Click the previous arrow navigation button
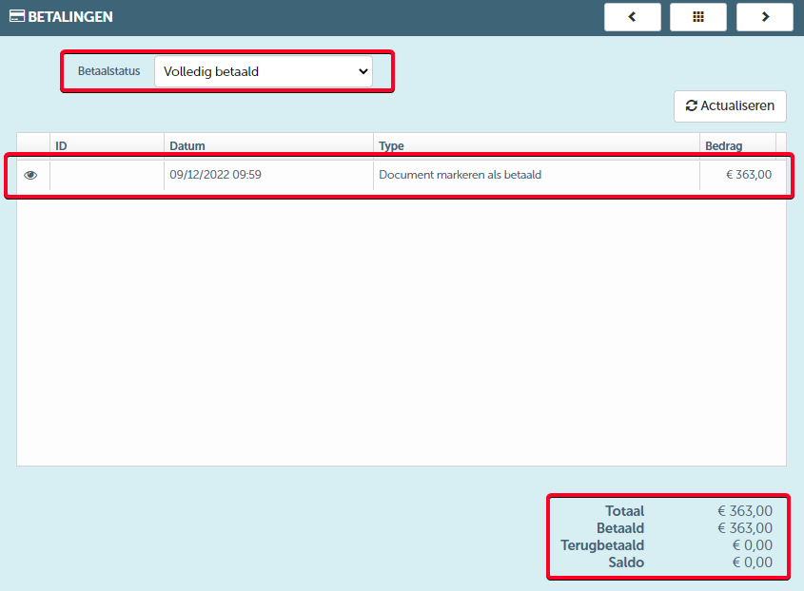Image resolution: width=804 pixels, height=591 pixels. tap(632, 17)
